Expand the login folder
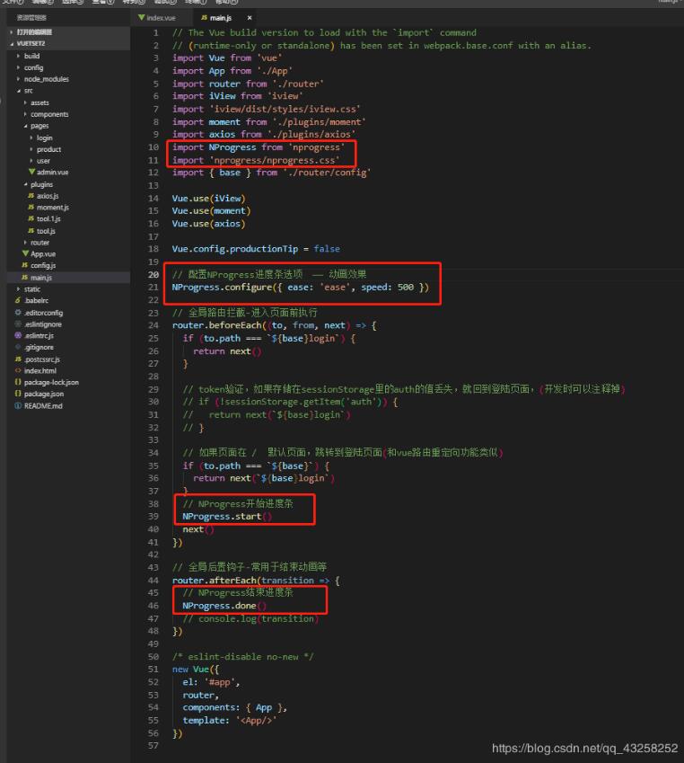Image resolution: width=684 pixels, height=763 pixels. (x=31, y=138)
